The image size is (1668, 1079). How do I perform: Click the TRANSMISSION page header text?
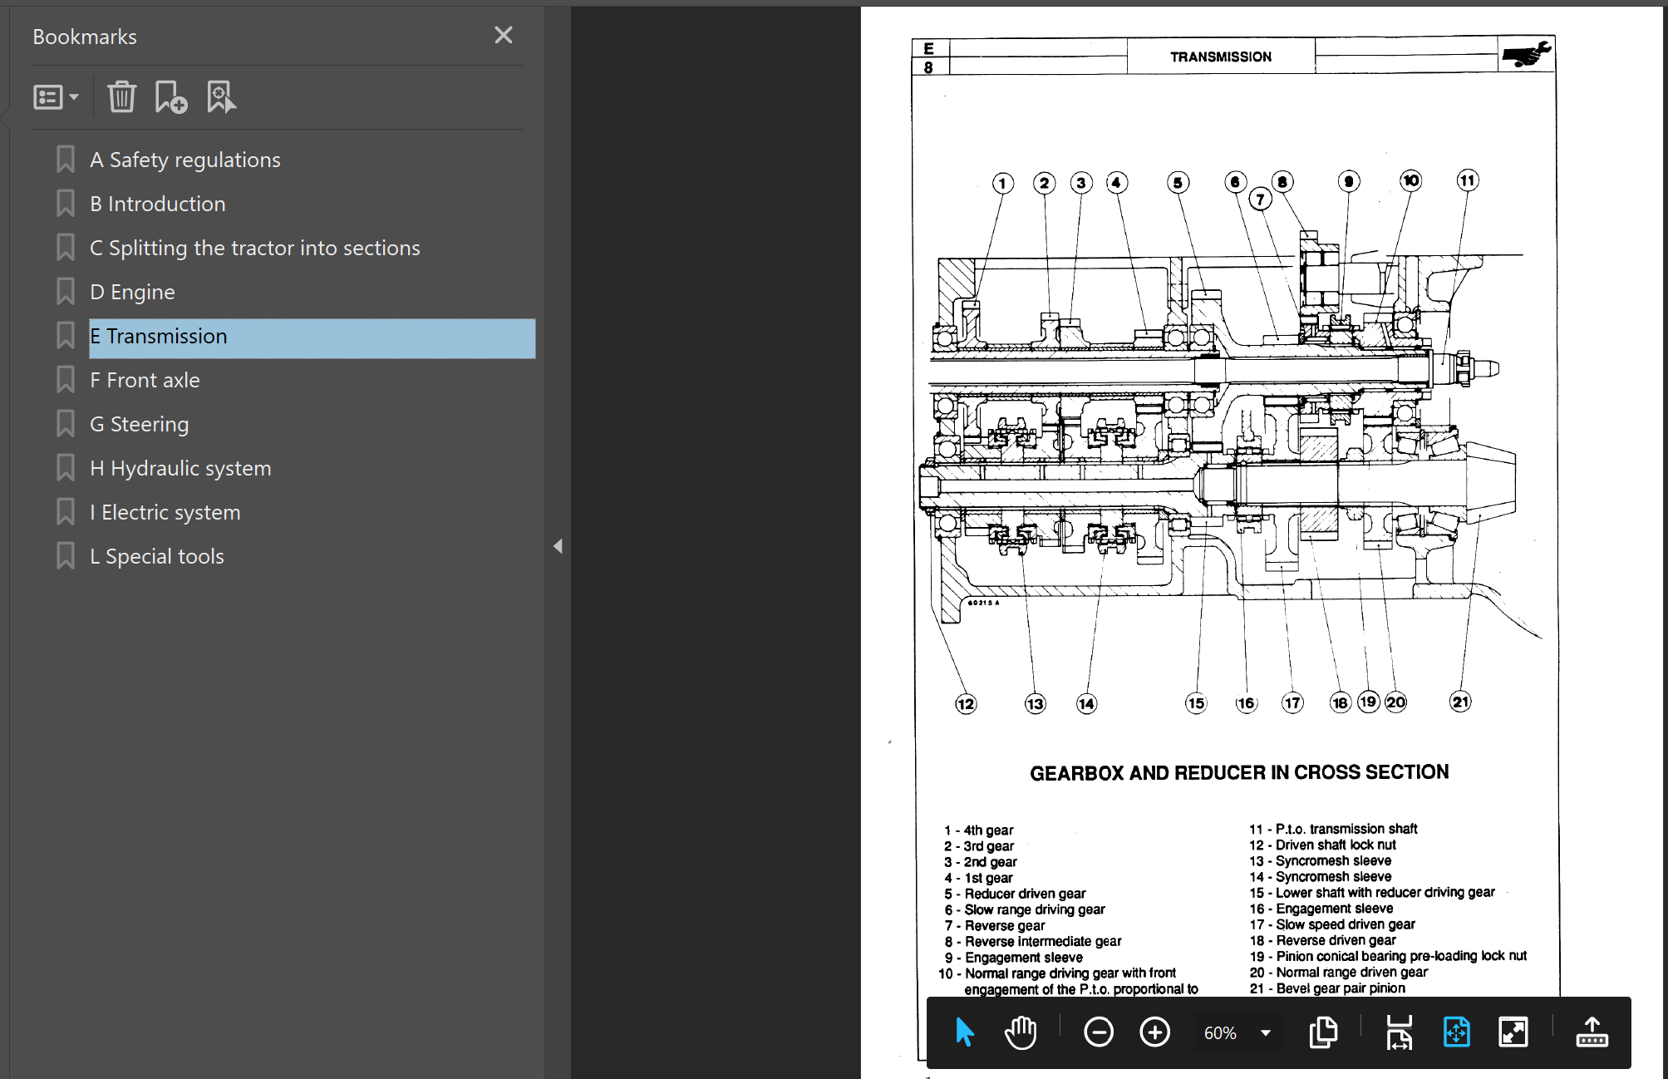click(1220, 57)
